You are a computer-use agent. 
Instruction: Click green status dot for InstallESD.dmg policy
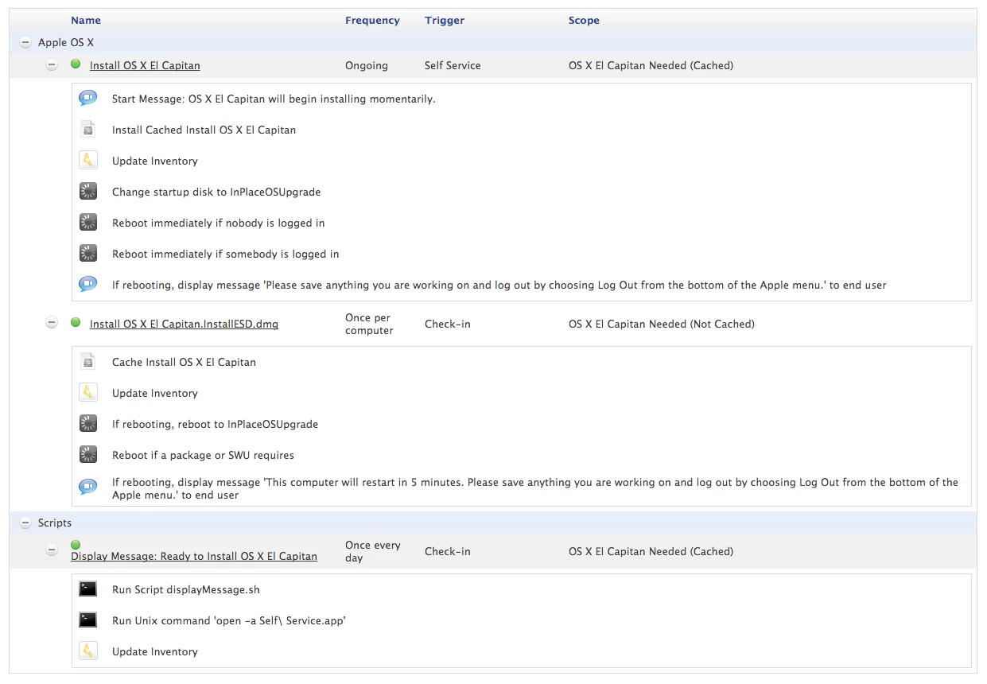pyautogui.click(x=76, y=322)
